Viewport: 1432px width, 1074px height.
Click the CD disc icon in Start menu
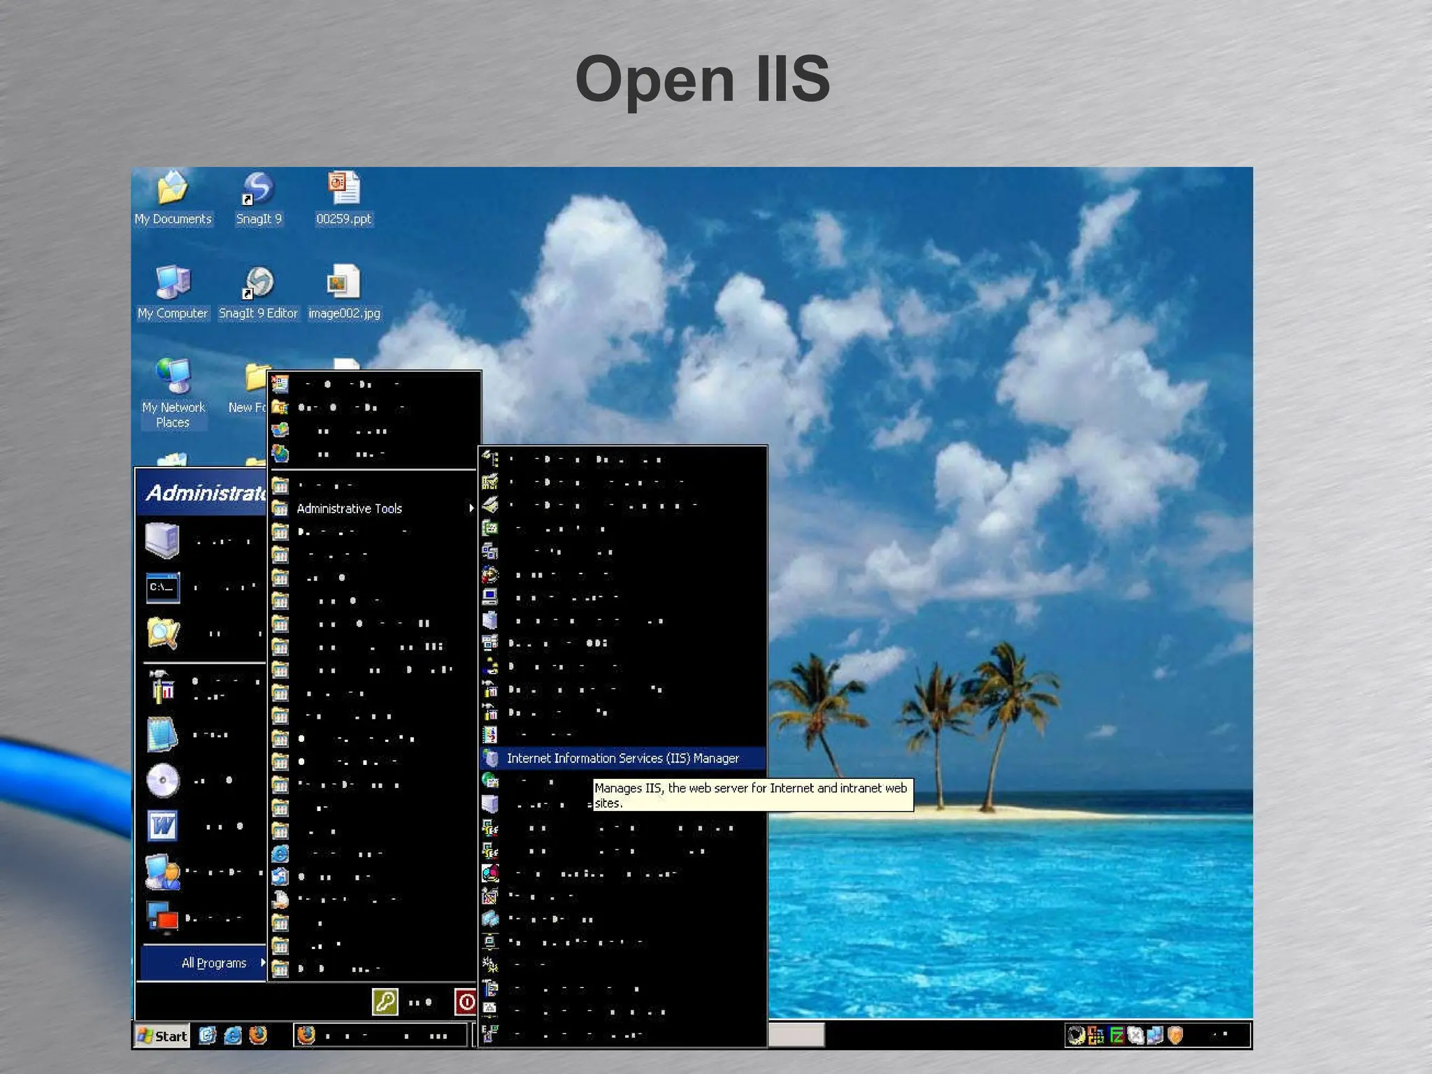(163, 780)
